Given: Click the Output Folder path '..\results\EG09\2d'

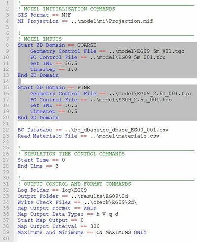Looking at the screenshot, I should click(99, 196).
